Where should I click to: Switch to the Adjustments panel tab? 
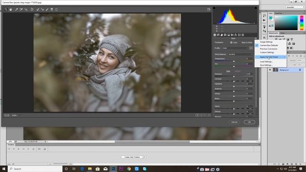point(273,33)
